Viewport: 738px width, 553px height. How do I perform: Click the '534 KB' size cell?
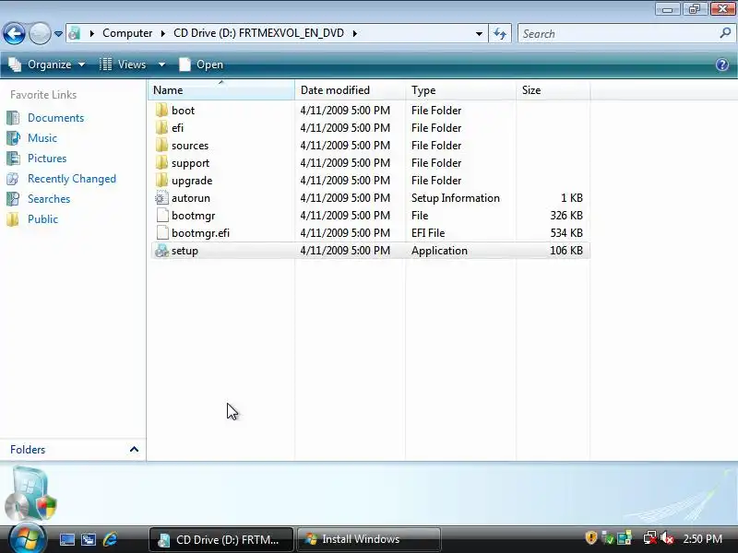[566, 233]
